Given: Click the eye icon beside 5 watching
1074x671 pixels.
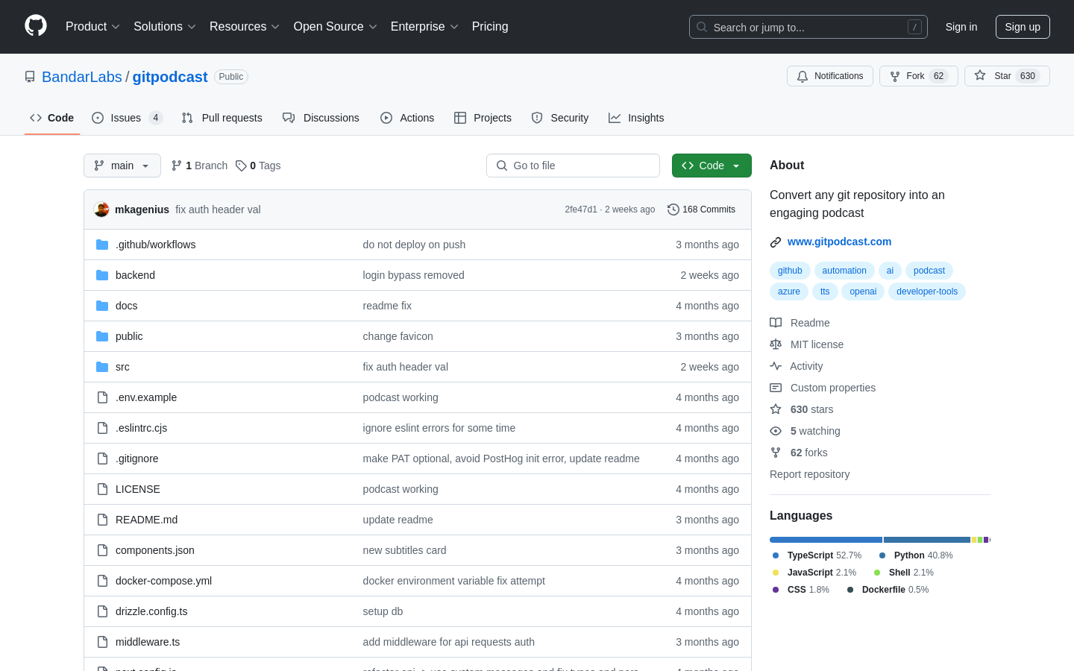Looking at the screenshot, I should point(776,431).
